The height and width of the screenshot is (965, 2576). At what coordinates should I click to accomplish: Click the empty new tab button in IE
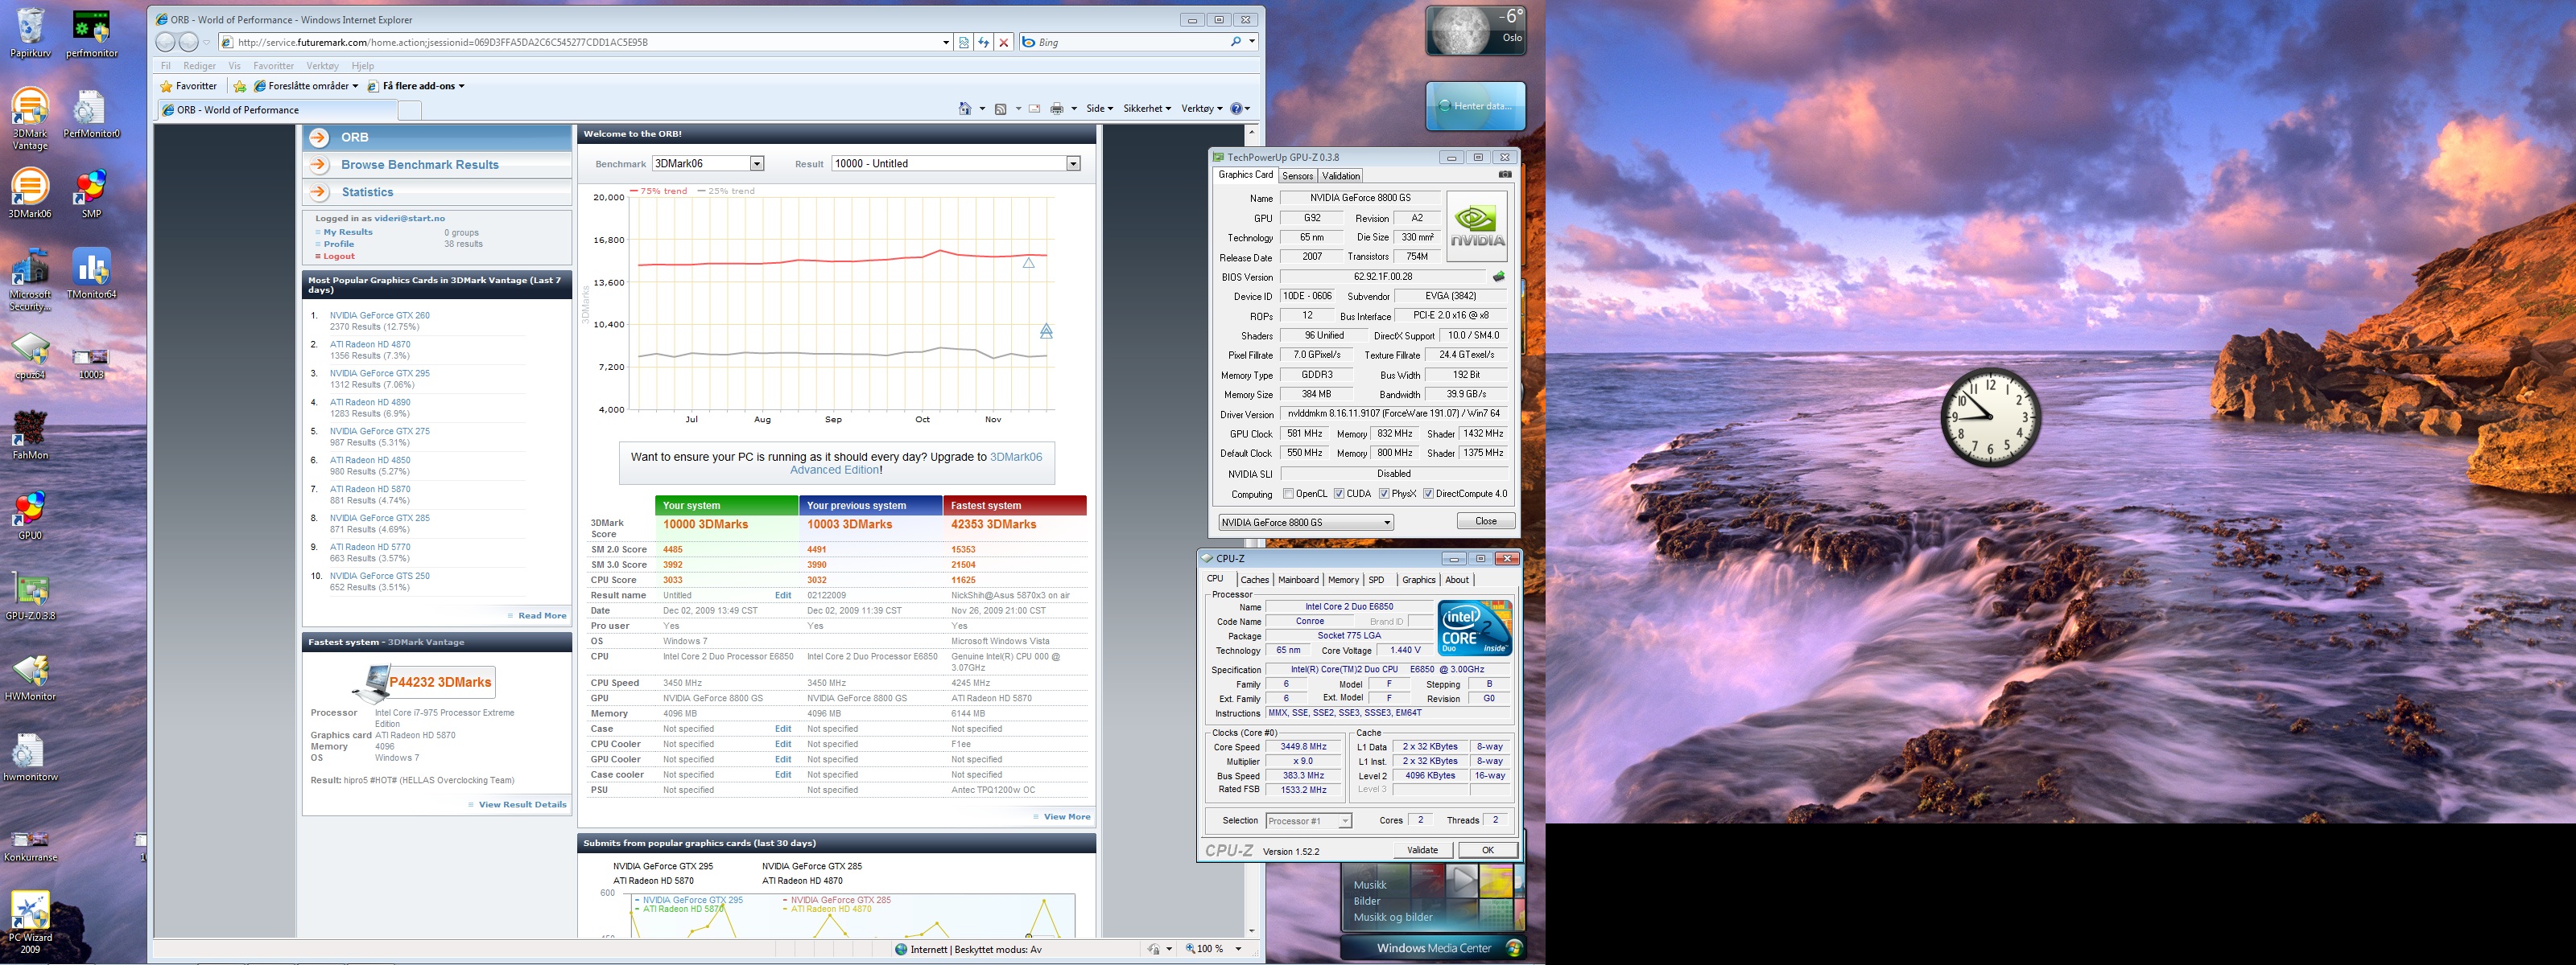[x=409, y=110]
